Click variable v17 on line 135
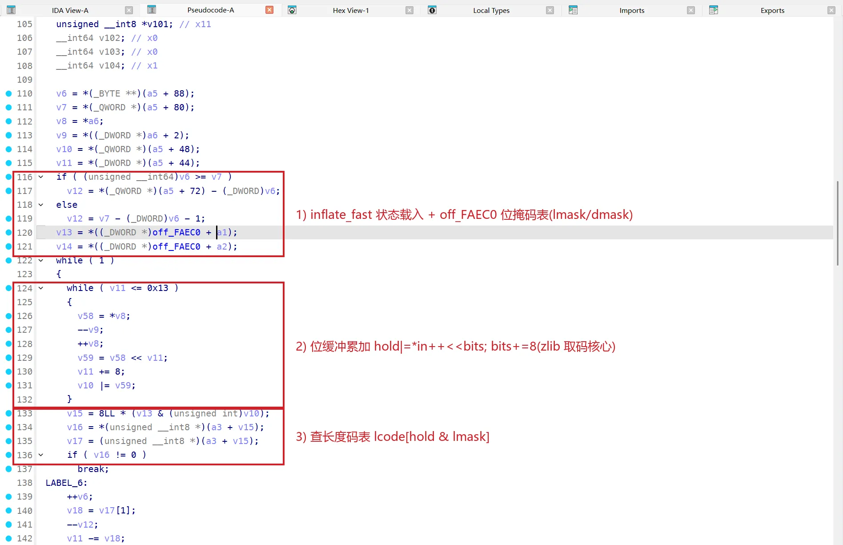This screenshot has width=843, height=545. 75,441
